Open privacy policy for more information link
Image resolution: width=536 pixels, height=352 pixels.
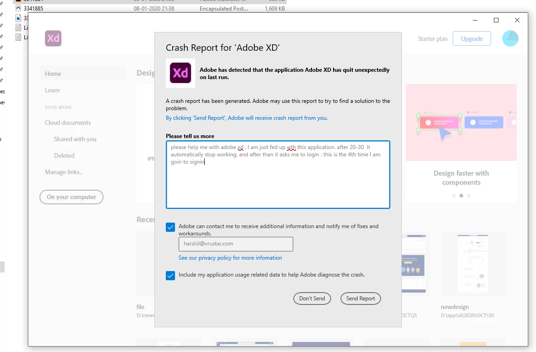(x=230, y=258)
